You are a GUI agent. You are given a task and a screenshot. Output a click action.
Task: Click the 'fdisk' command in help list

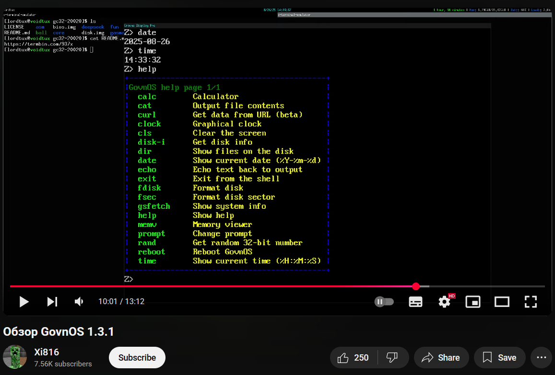click(x=149, y=188)
